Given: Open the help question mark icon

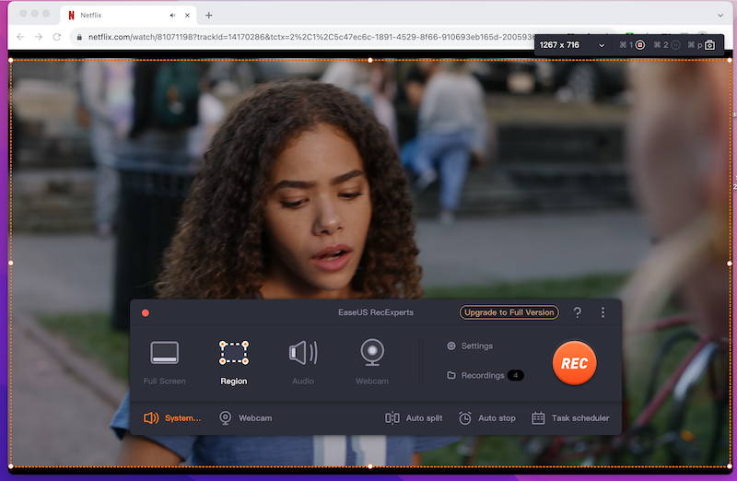Looking at the screenshot, I should click(578, 312).
